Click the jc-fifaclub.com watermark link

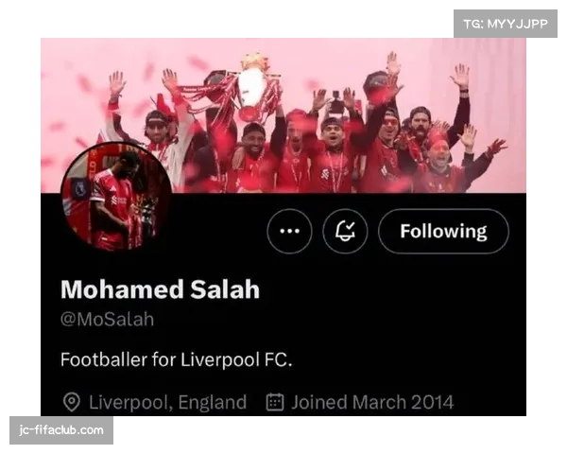point(61,430)
